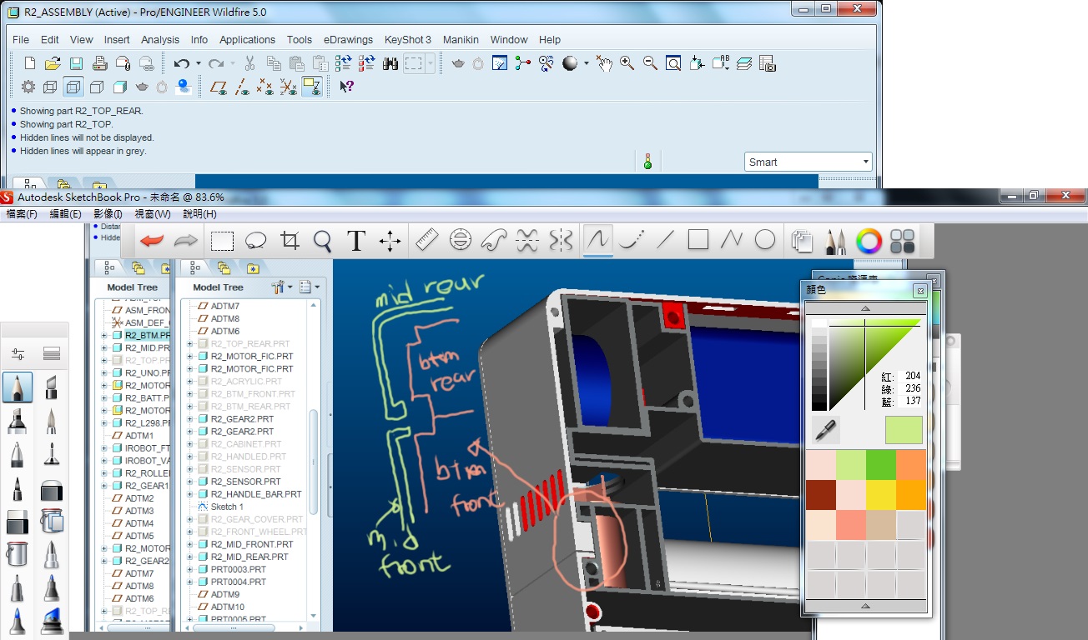Viewport: 1088px width, 640px height.
Task: Select Sketch 1 in the model tree
Action: 227,507
